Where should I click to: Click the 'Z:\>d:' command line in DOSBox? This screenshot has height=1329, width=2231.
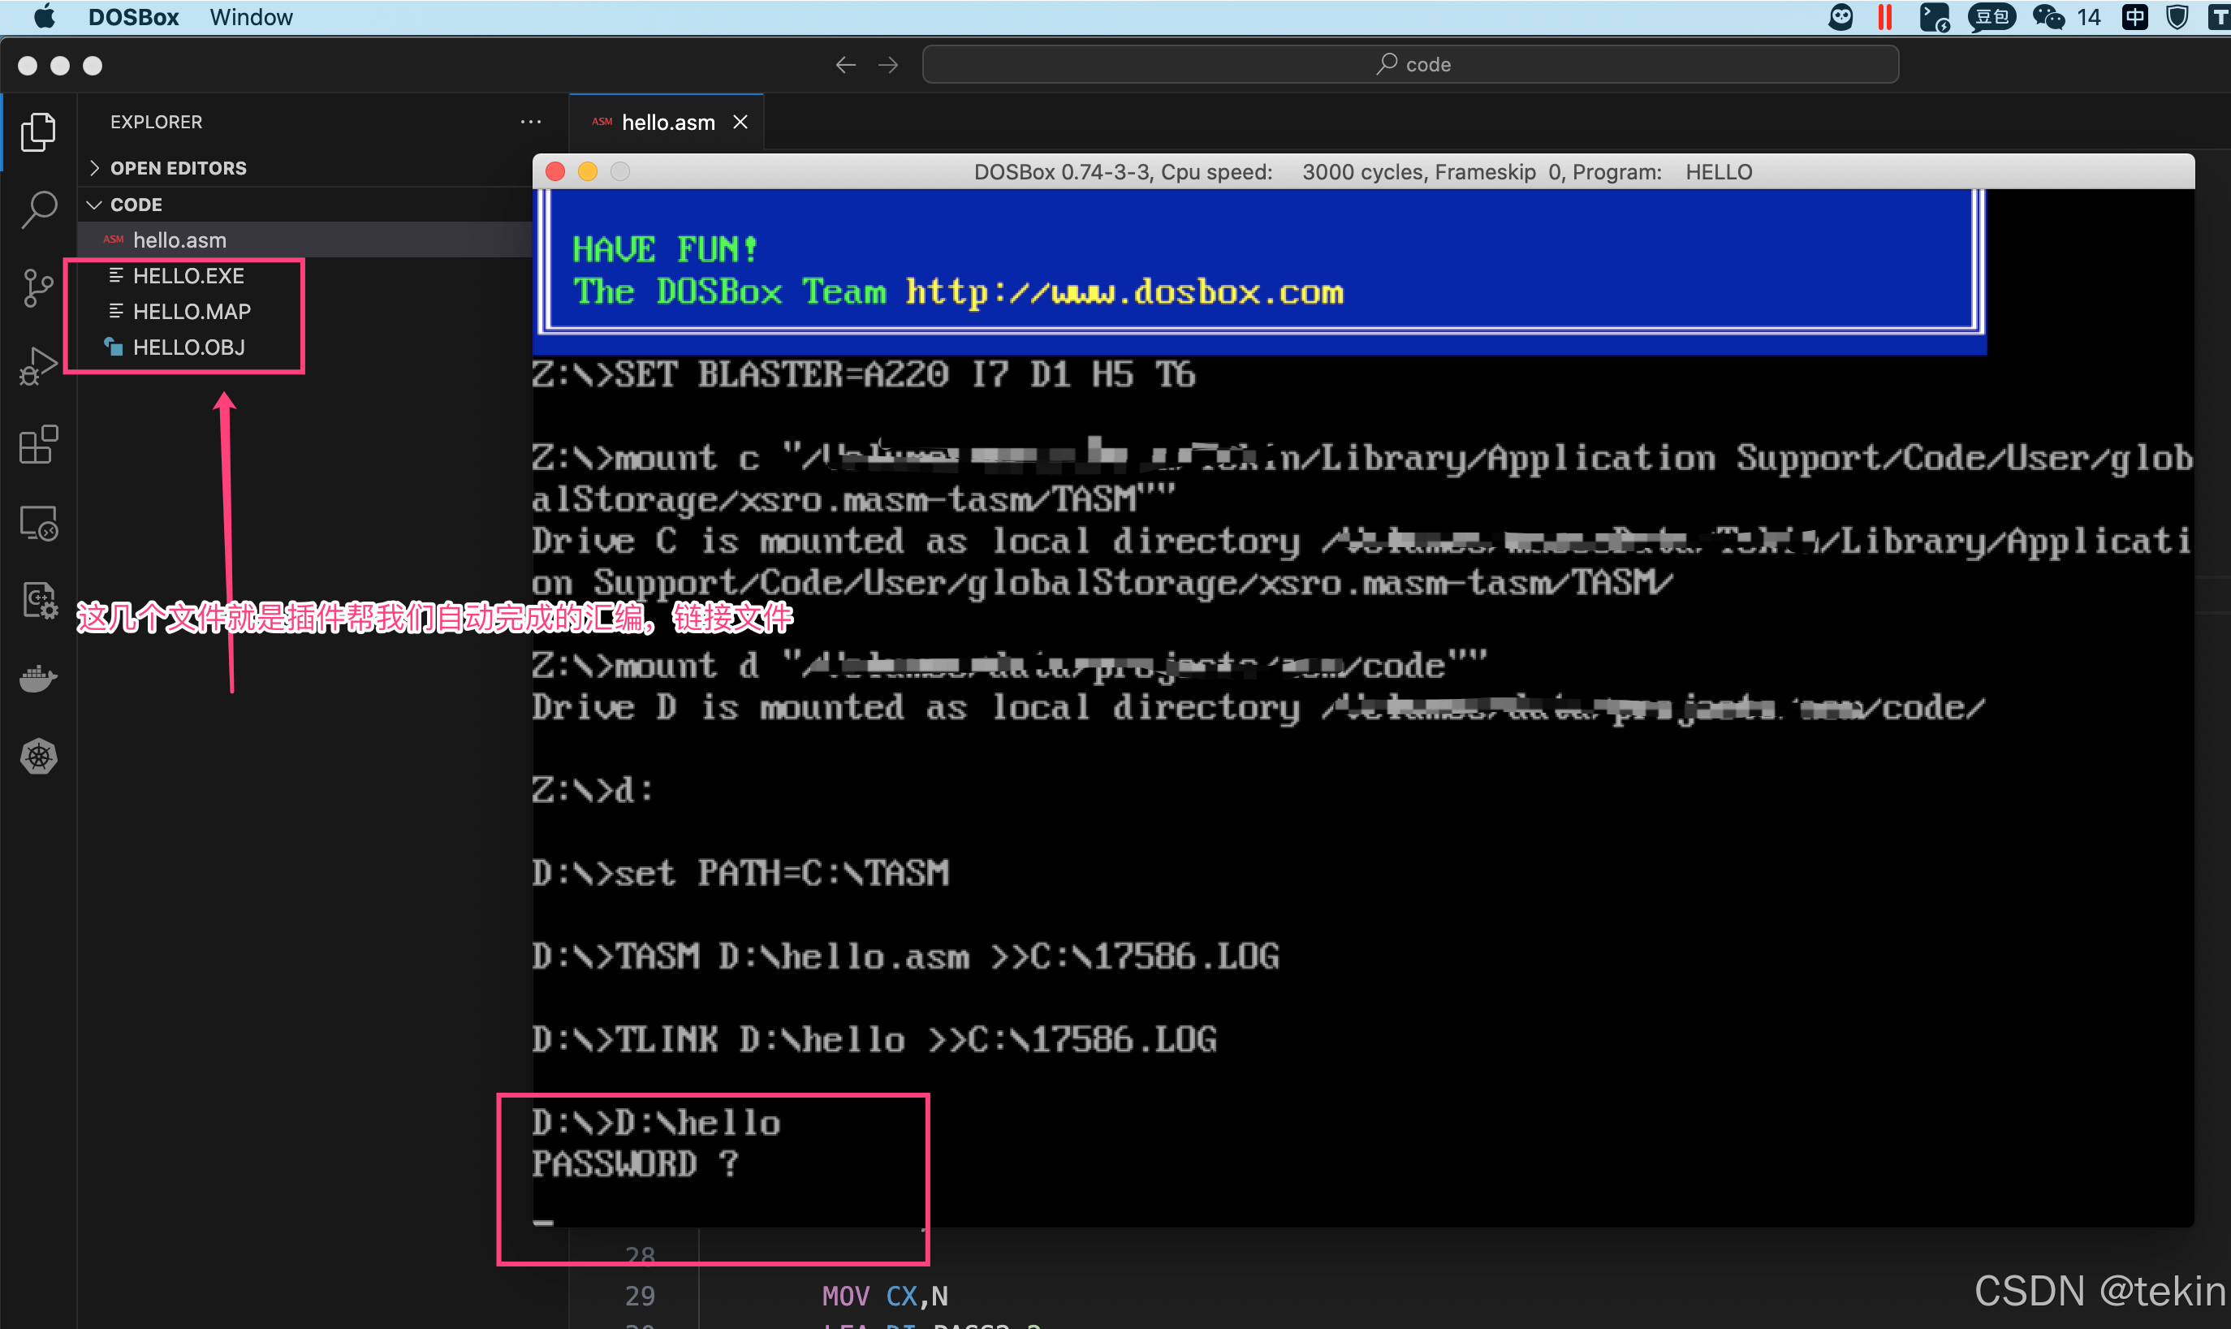[x=593, y=790]
